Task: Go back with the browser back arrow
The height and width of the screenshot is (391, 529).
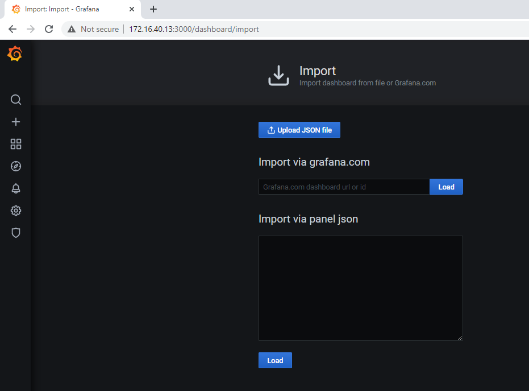Action: (13, 29)
